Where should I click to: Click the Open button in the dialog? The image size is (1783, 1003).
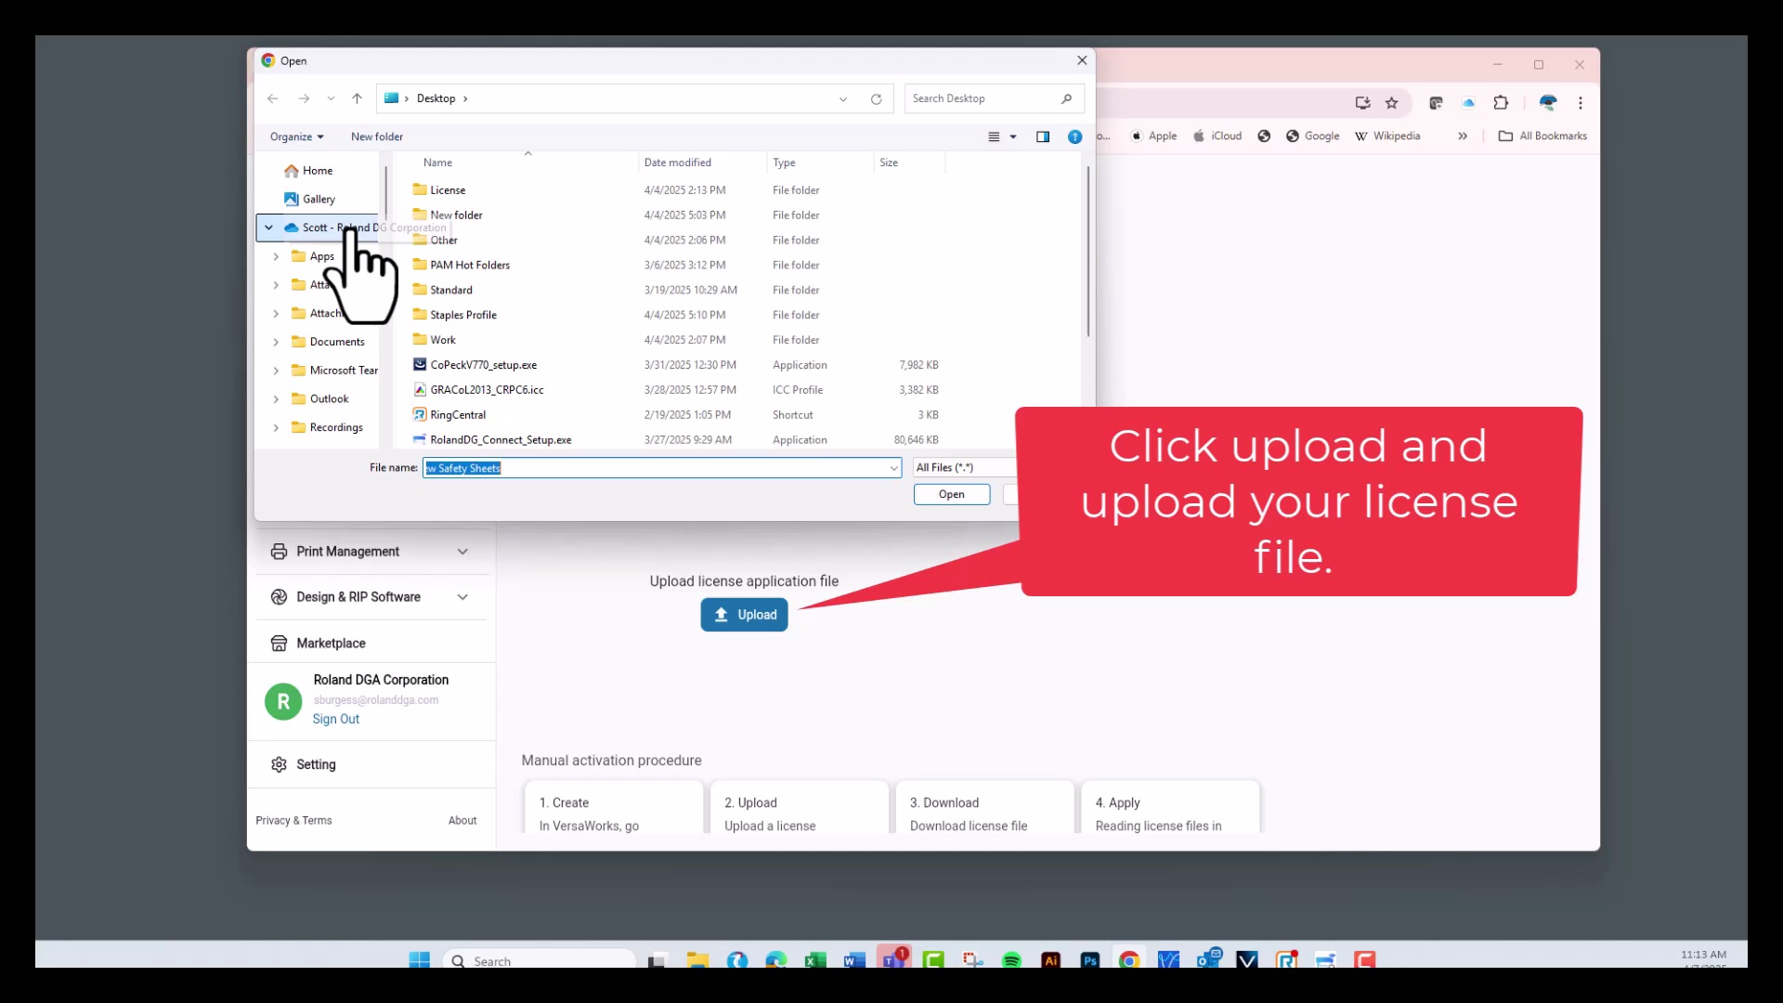click(x=951, y=495)
